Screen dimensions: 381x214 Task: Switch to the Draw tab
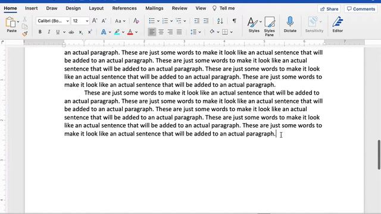(52, 8)
